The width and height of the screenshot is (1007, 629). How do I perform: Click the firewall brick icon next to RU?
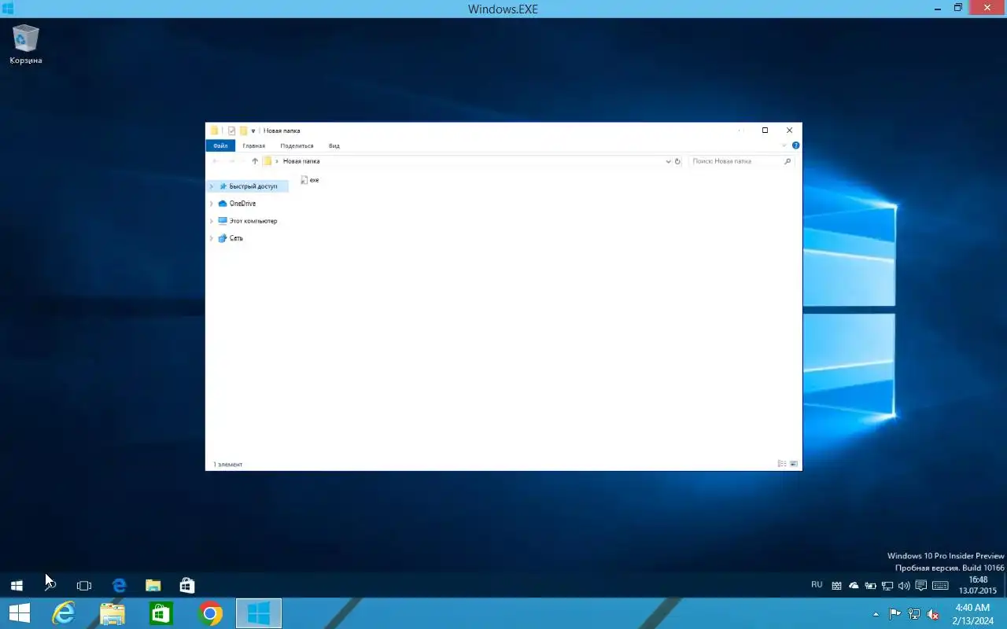[x=837, y=586]
